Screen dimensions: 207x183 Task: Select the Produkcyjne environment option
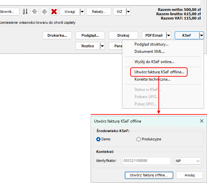pos(138,139)
